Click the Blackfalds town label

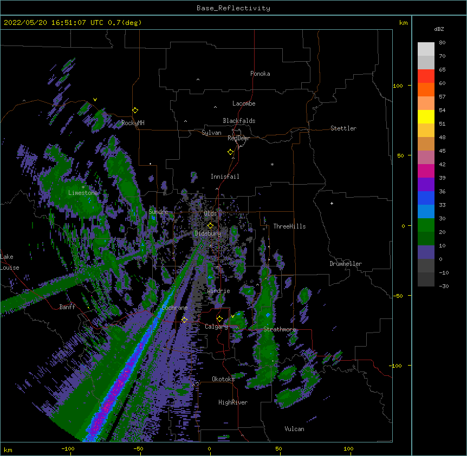[239, 121]
